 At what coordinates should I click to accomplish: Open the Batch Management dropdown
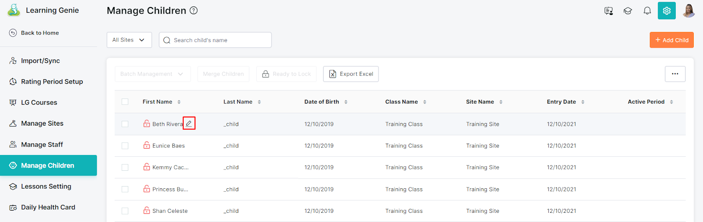point(152,74)
